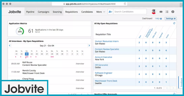184x96 pixels.
Task: Open the dashboard Settings button
Action: point(171,19)
